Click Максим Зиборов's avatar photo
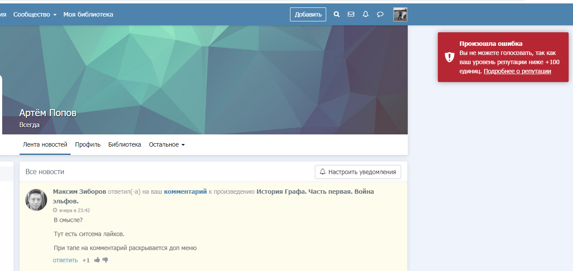 [x=36, y=200]
